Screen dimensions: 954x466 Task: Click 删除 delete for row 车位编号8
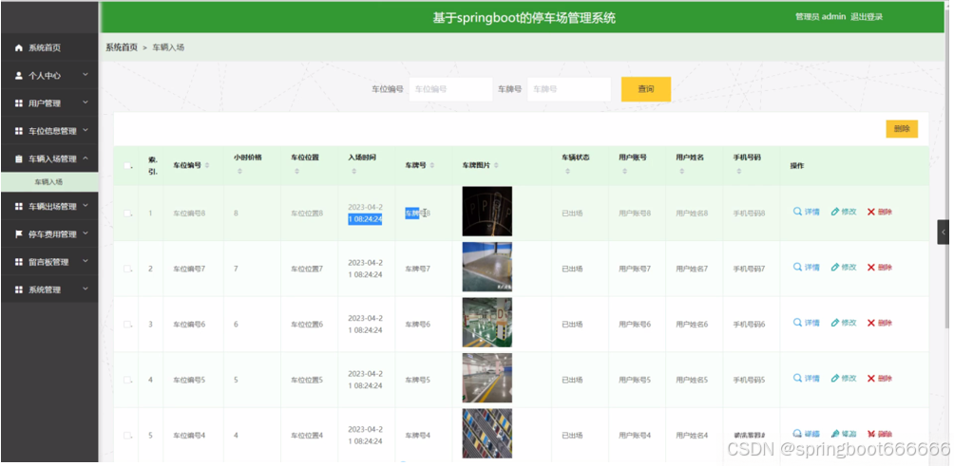(x=879, y=212)
